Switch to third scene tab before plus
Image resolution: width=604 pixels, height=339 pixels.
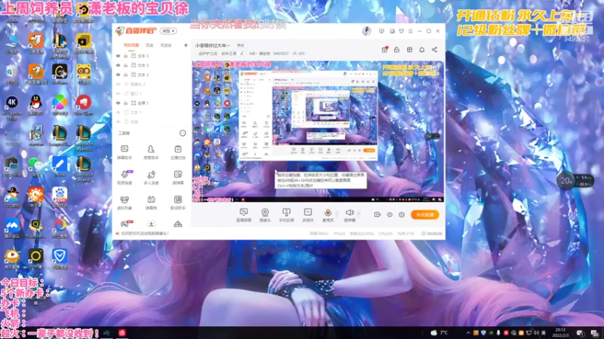click(x=165, y=45)
